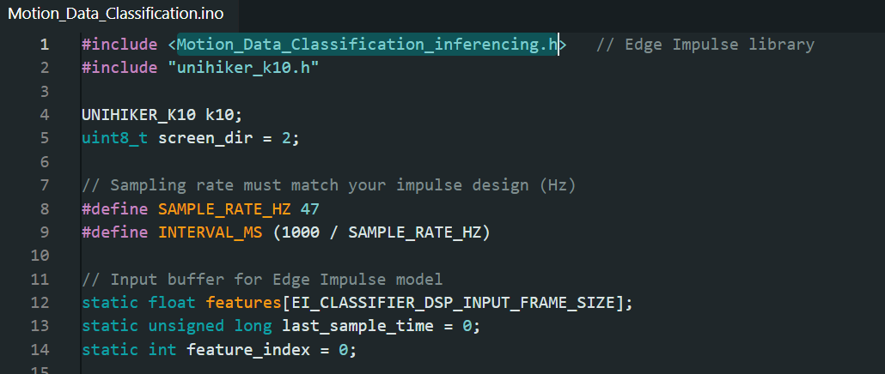The image size is (885, 374).
Task: Click the "unihiker_k10.h" include string
Action: (244, 68)
